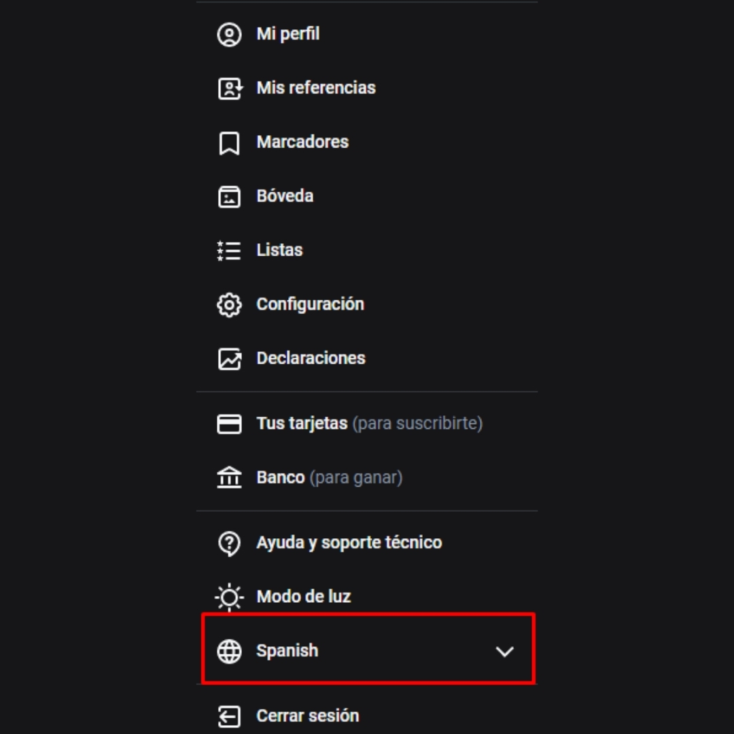Click the Mis referencias icon

point(229,88)
